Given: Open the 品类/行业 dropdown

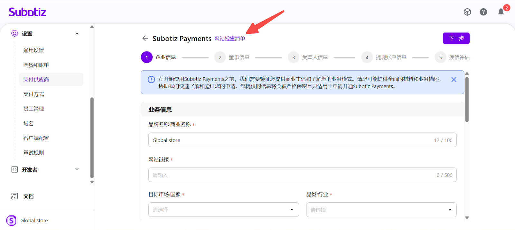Looking at the screenshot, I should pyautogui.click(x=381, y=210).
